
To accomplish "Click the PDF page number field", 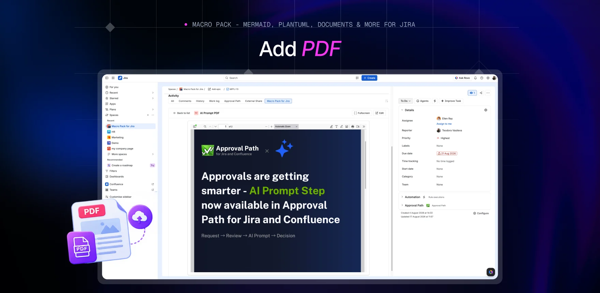I will 223,126.
